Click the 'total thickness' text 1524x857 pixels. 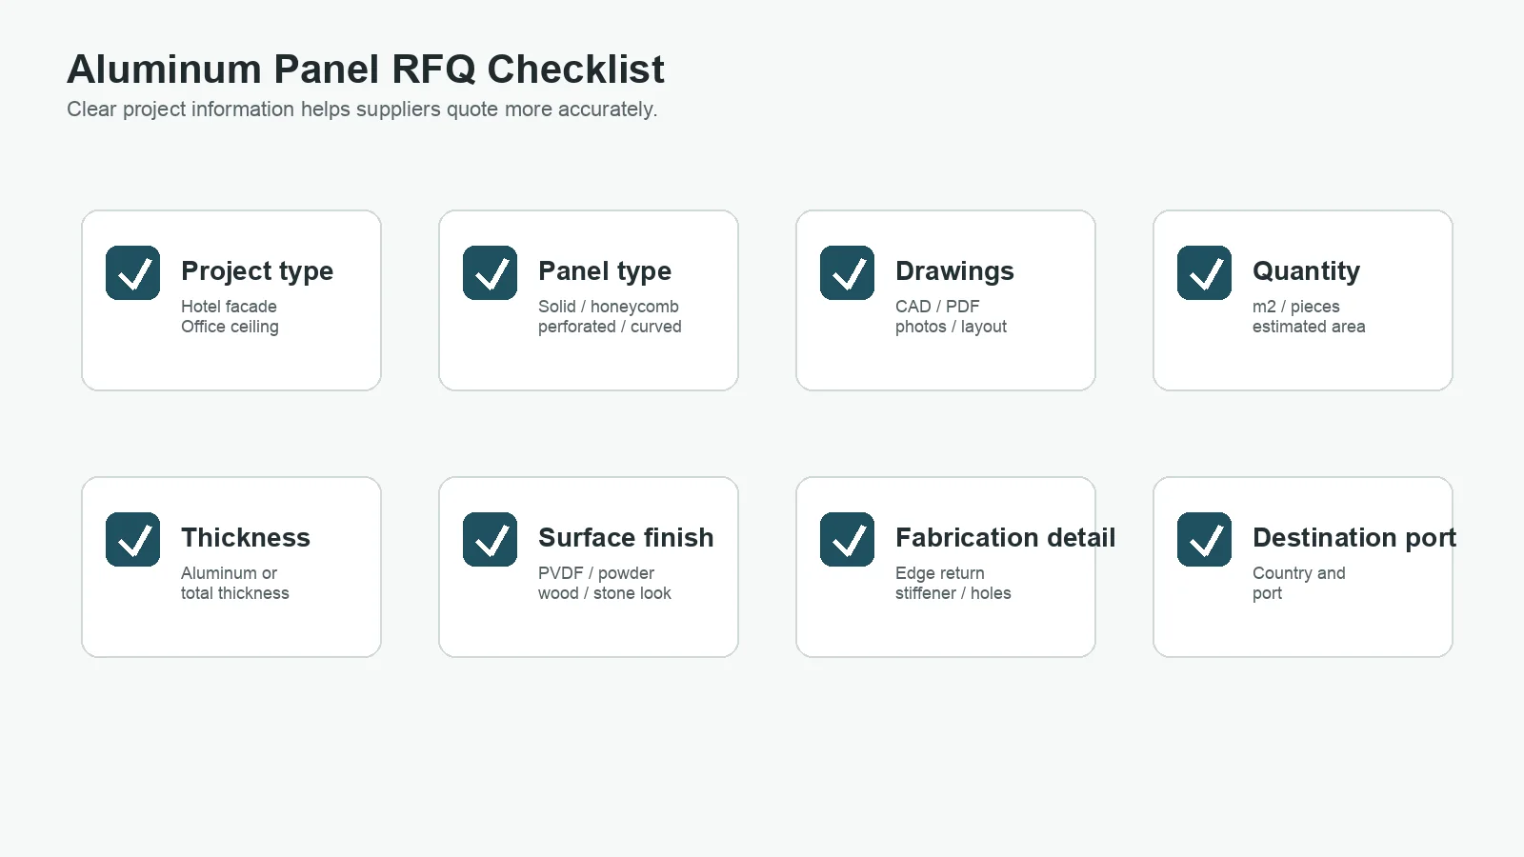[234, 593]
